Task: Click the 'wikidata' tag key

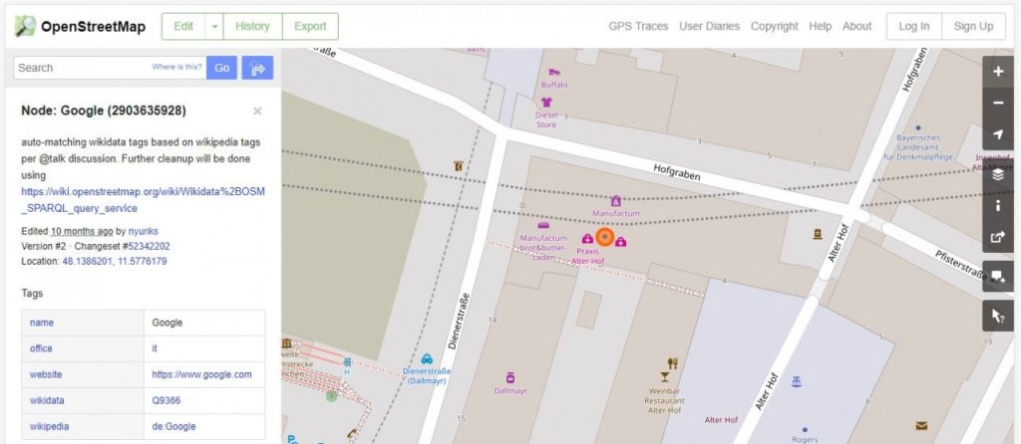Action: point(47,400)
